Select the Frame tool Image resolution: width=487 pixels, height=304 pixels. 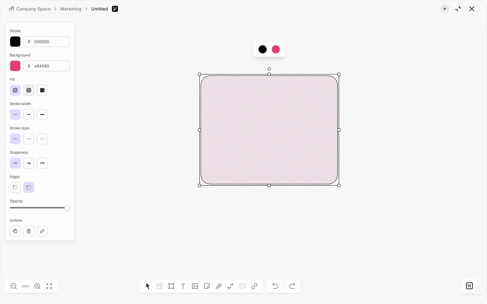pyautogui.click(x=171, y=286)
